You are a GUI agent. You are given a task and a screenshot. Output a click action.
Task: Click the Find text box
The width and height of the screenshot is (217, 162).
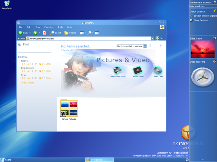tap(35, 51)
